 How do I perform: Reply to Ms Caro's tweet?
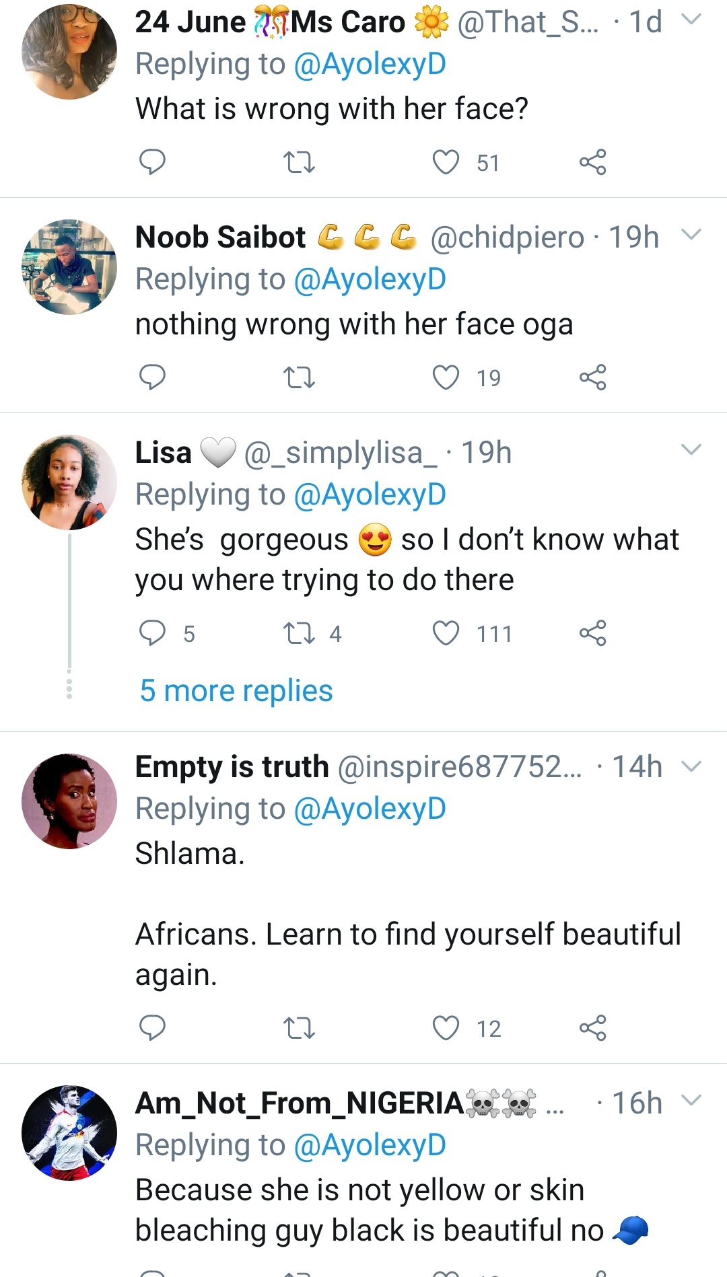click(152, 162)
